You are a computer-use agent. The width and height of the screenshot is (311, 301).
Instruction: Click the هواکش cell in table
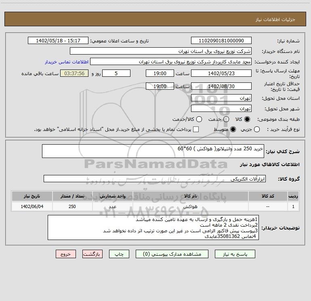(190, 206)
